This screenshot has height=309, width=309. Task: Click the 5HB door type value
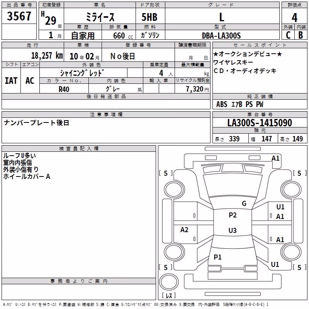point(149,17)
